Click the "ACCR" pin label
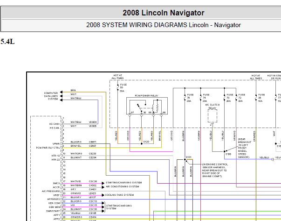The height and width of the screenshot is (221, 281). pos(56,187)
